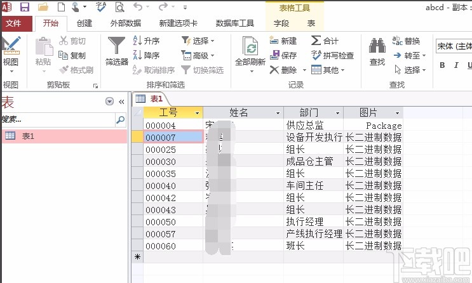Click the 复制 copy button

72,55
